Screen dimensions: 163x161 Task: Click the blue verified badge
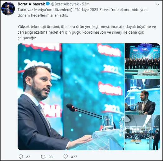tap(48, 4)
